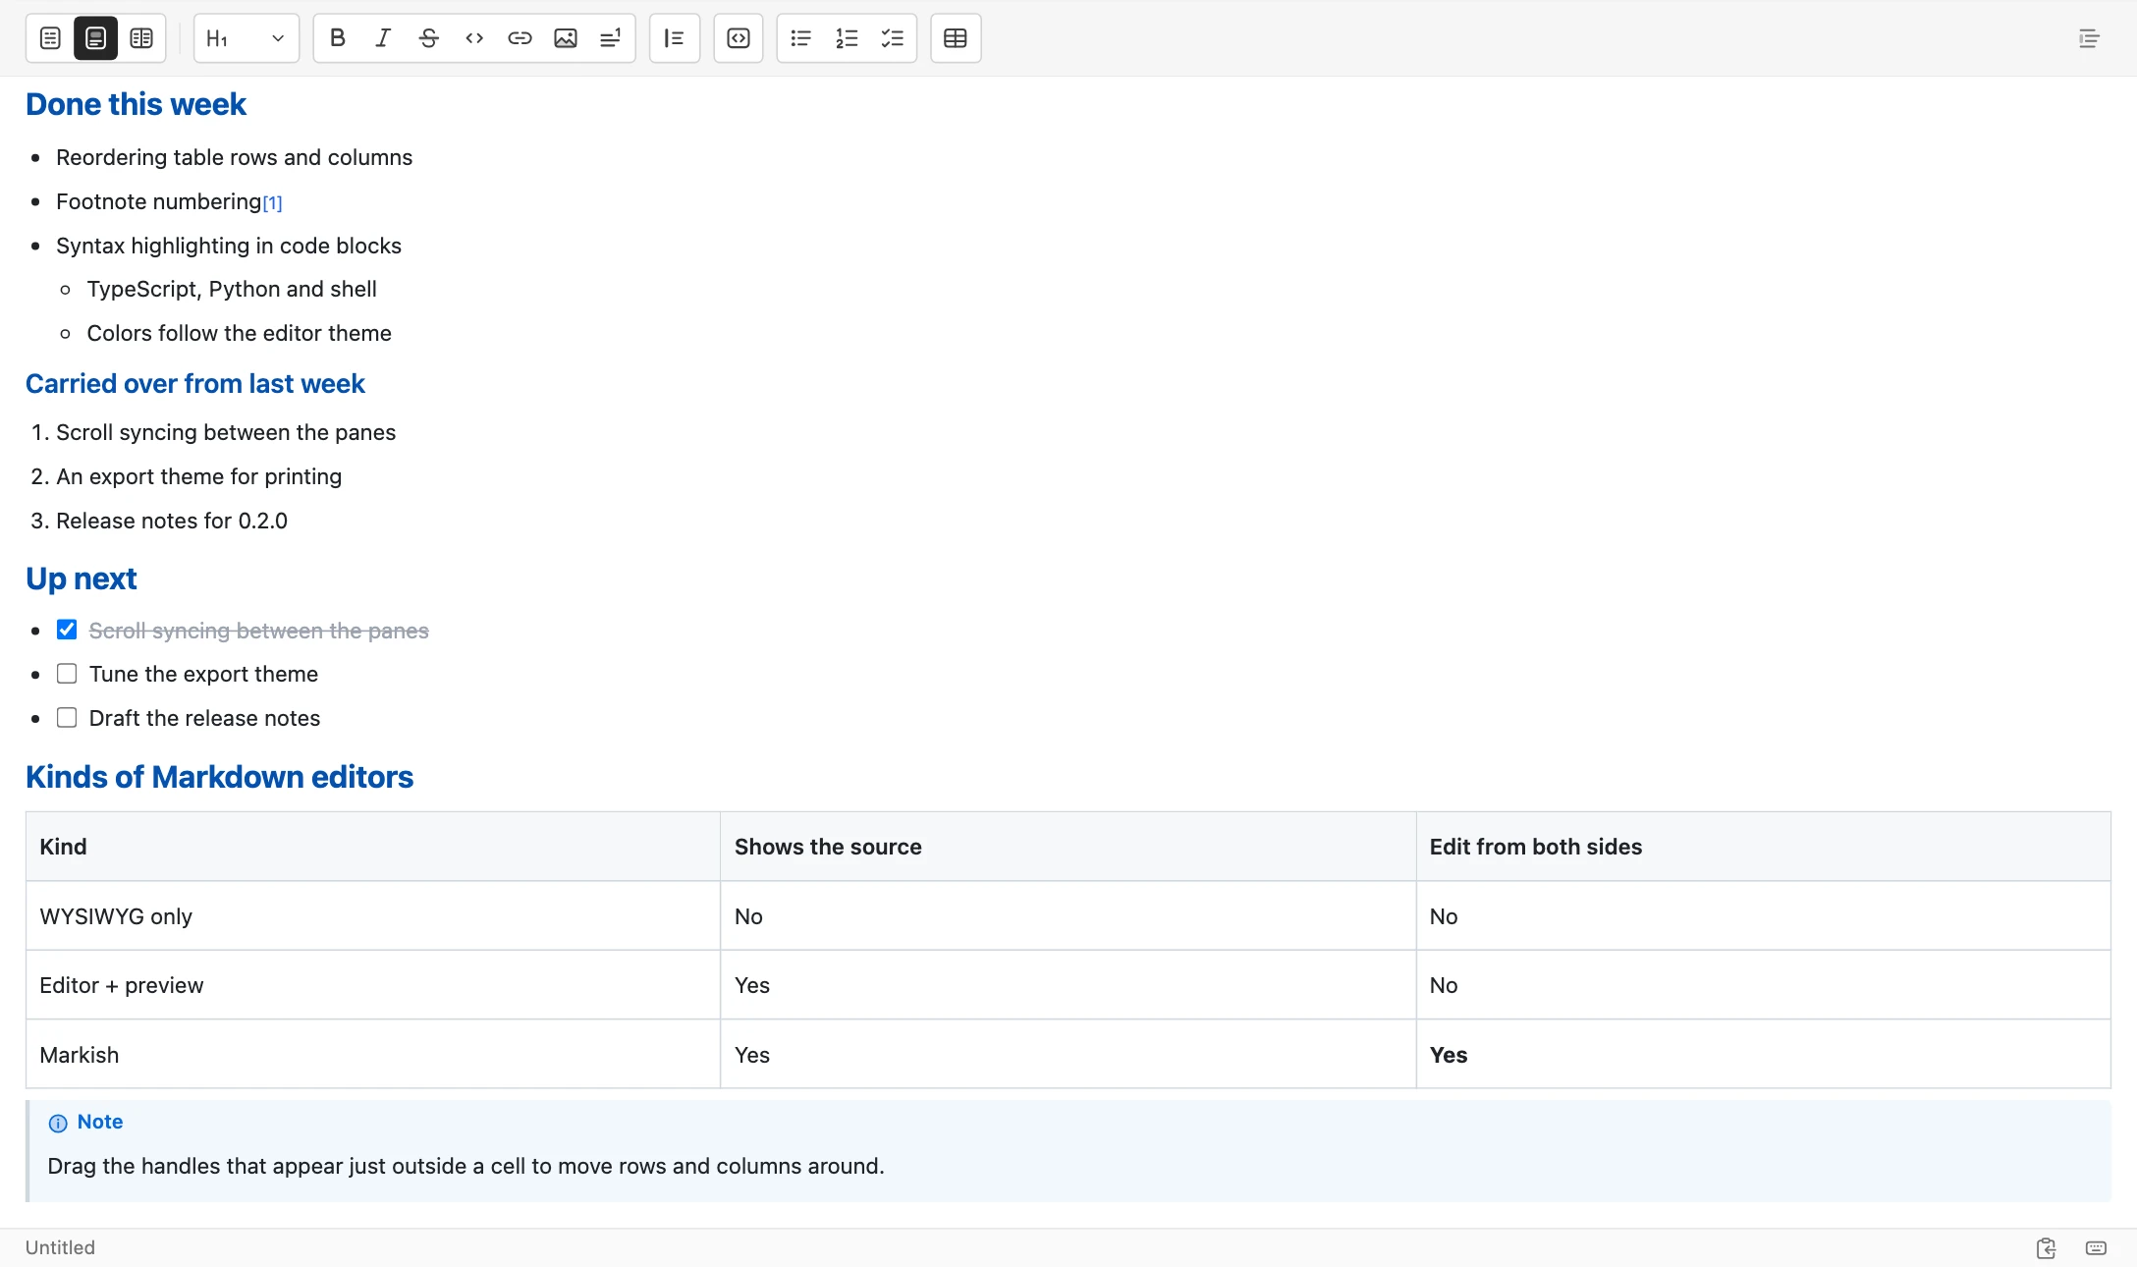The height and width of the screenshot is (1267, 2137).
Task: Select the Markish table cell
Action: (x=373, y=1054)
